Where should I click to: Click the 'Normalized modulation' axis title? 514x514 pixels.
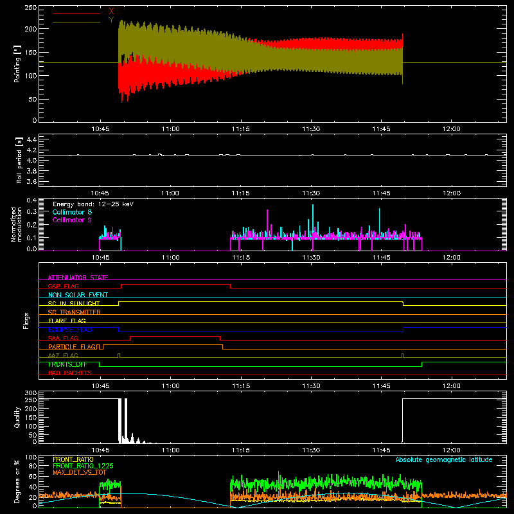(16, 224)
